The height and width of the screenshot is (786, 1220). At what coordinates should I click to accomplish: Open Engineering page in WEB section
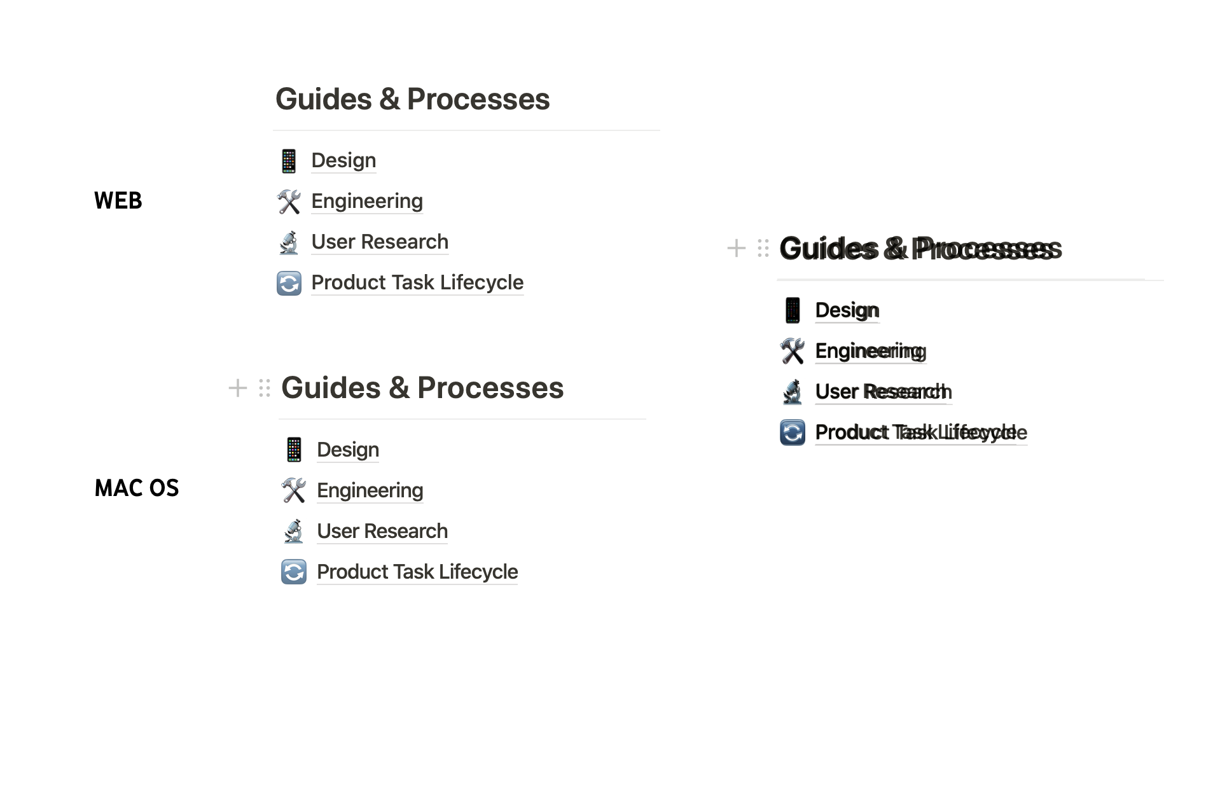click(367, 201)
